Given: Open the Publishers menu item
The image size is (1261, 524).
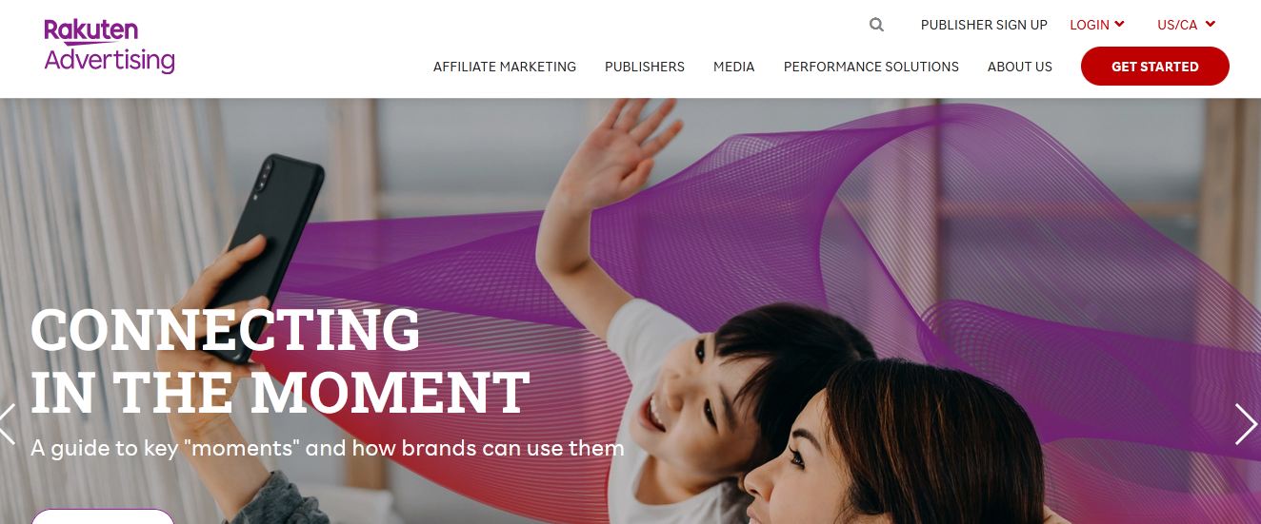Looking at the screenshot, I should (645, 67).
